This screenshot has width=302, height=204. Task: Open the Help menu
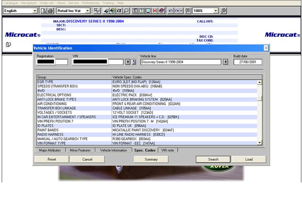(x=120, y=3)
